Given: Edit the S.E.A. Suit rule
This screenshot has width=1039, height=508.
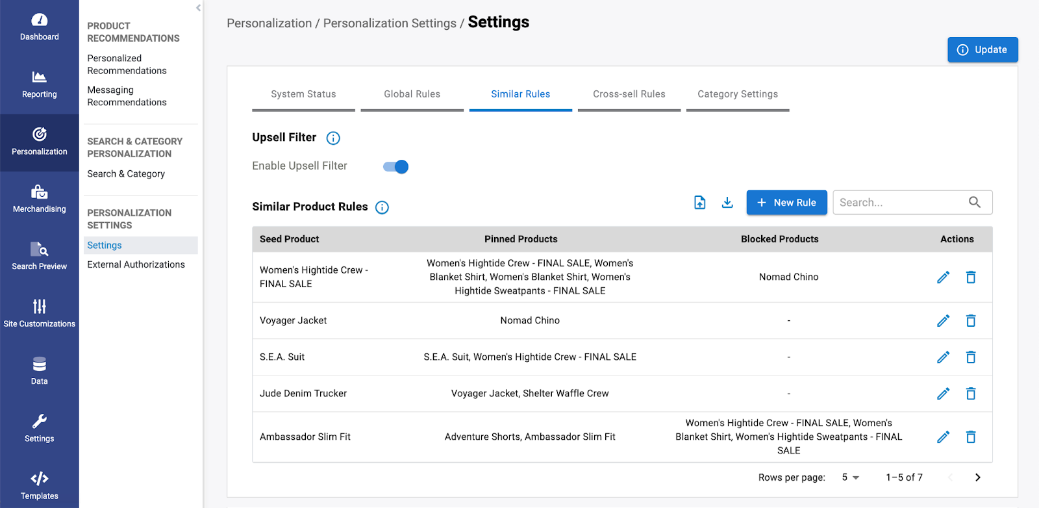Looking at the screenshot, I should pyautogui.click(x=943, y=357).
